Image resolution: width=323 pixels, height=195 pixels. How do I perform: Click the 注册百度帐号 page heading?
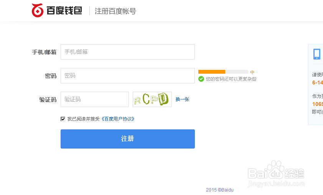click(115, 11)
